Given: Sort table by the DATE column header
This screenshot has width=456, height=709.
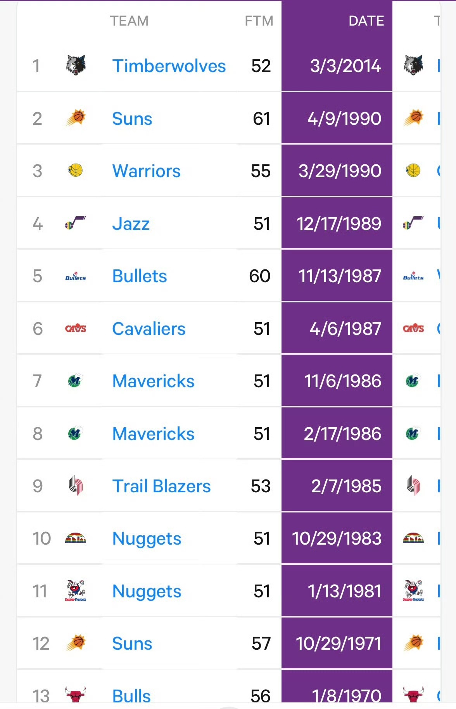Looking at the screenshot, I should pyautogui.click(x=366, y=21).
